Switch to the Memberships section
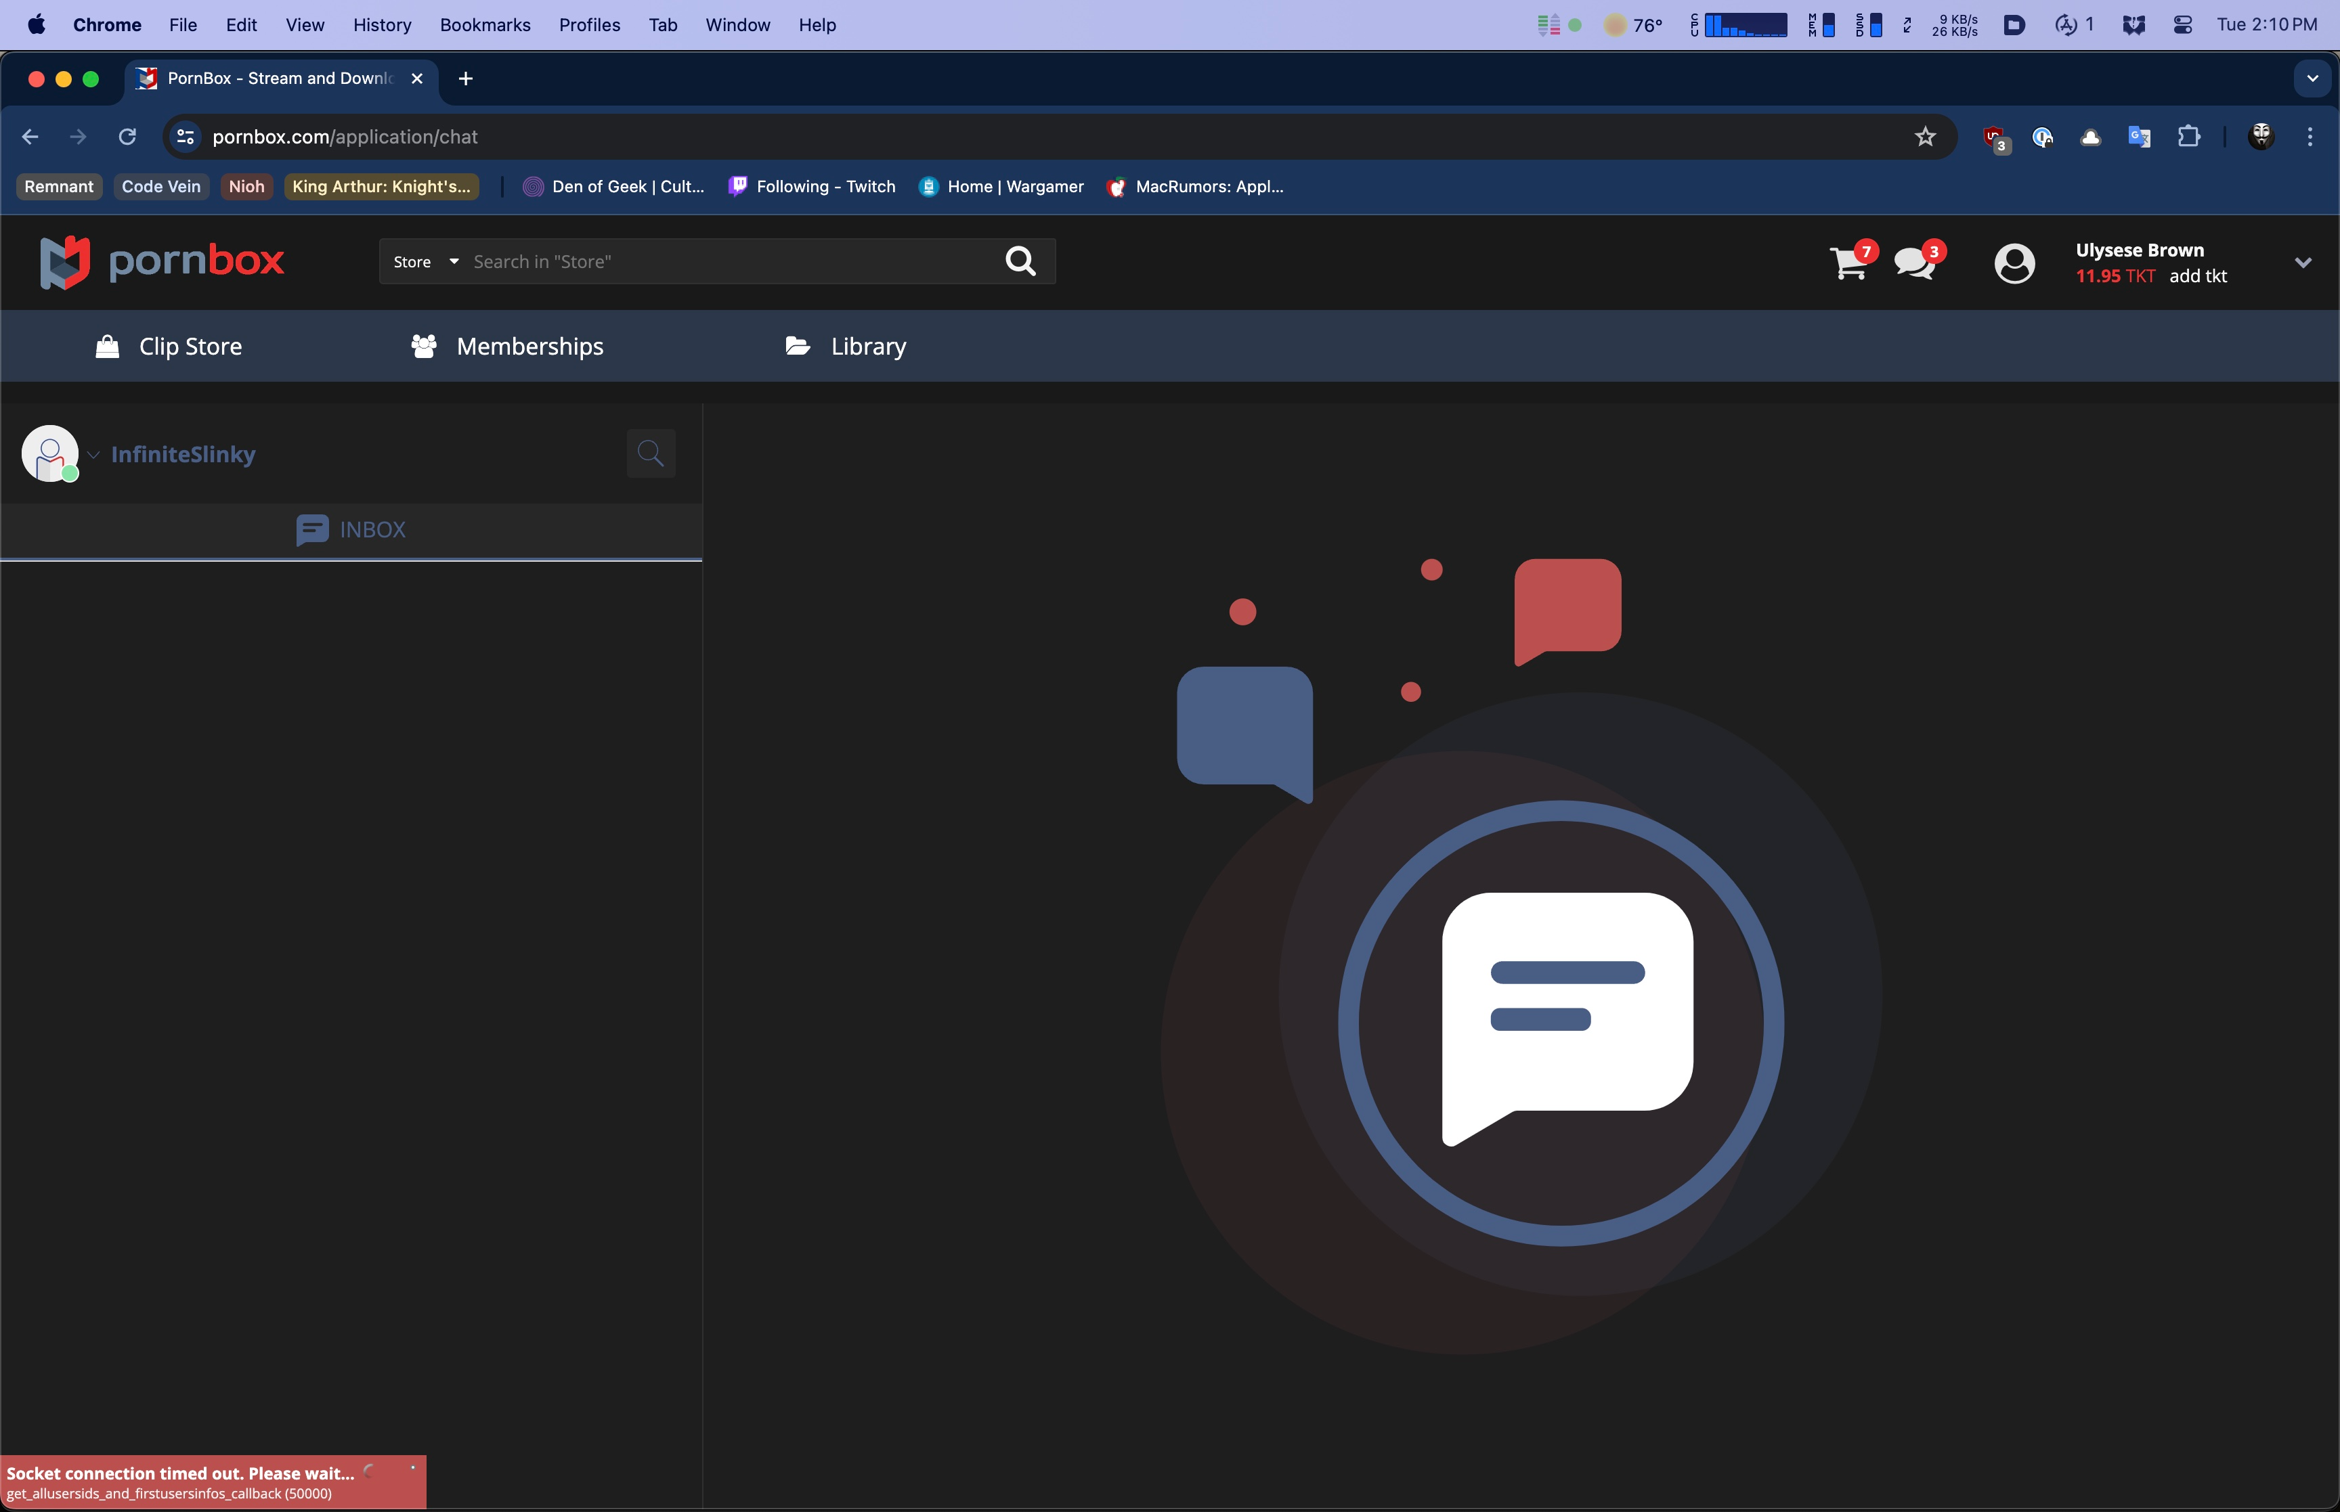 pyautogui.click(x=506, y=347)
